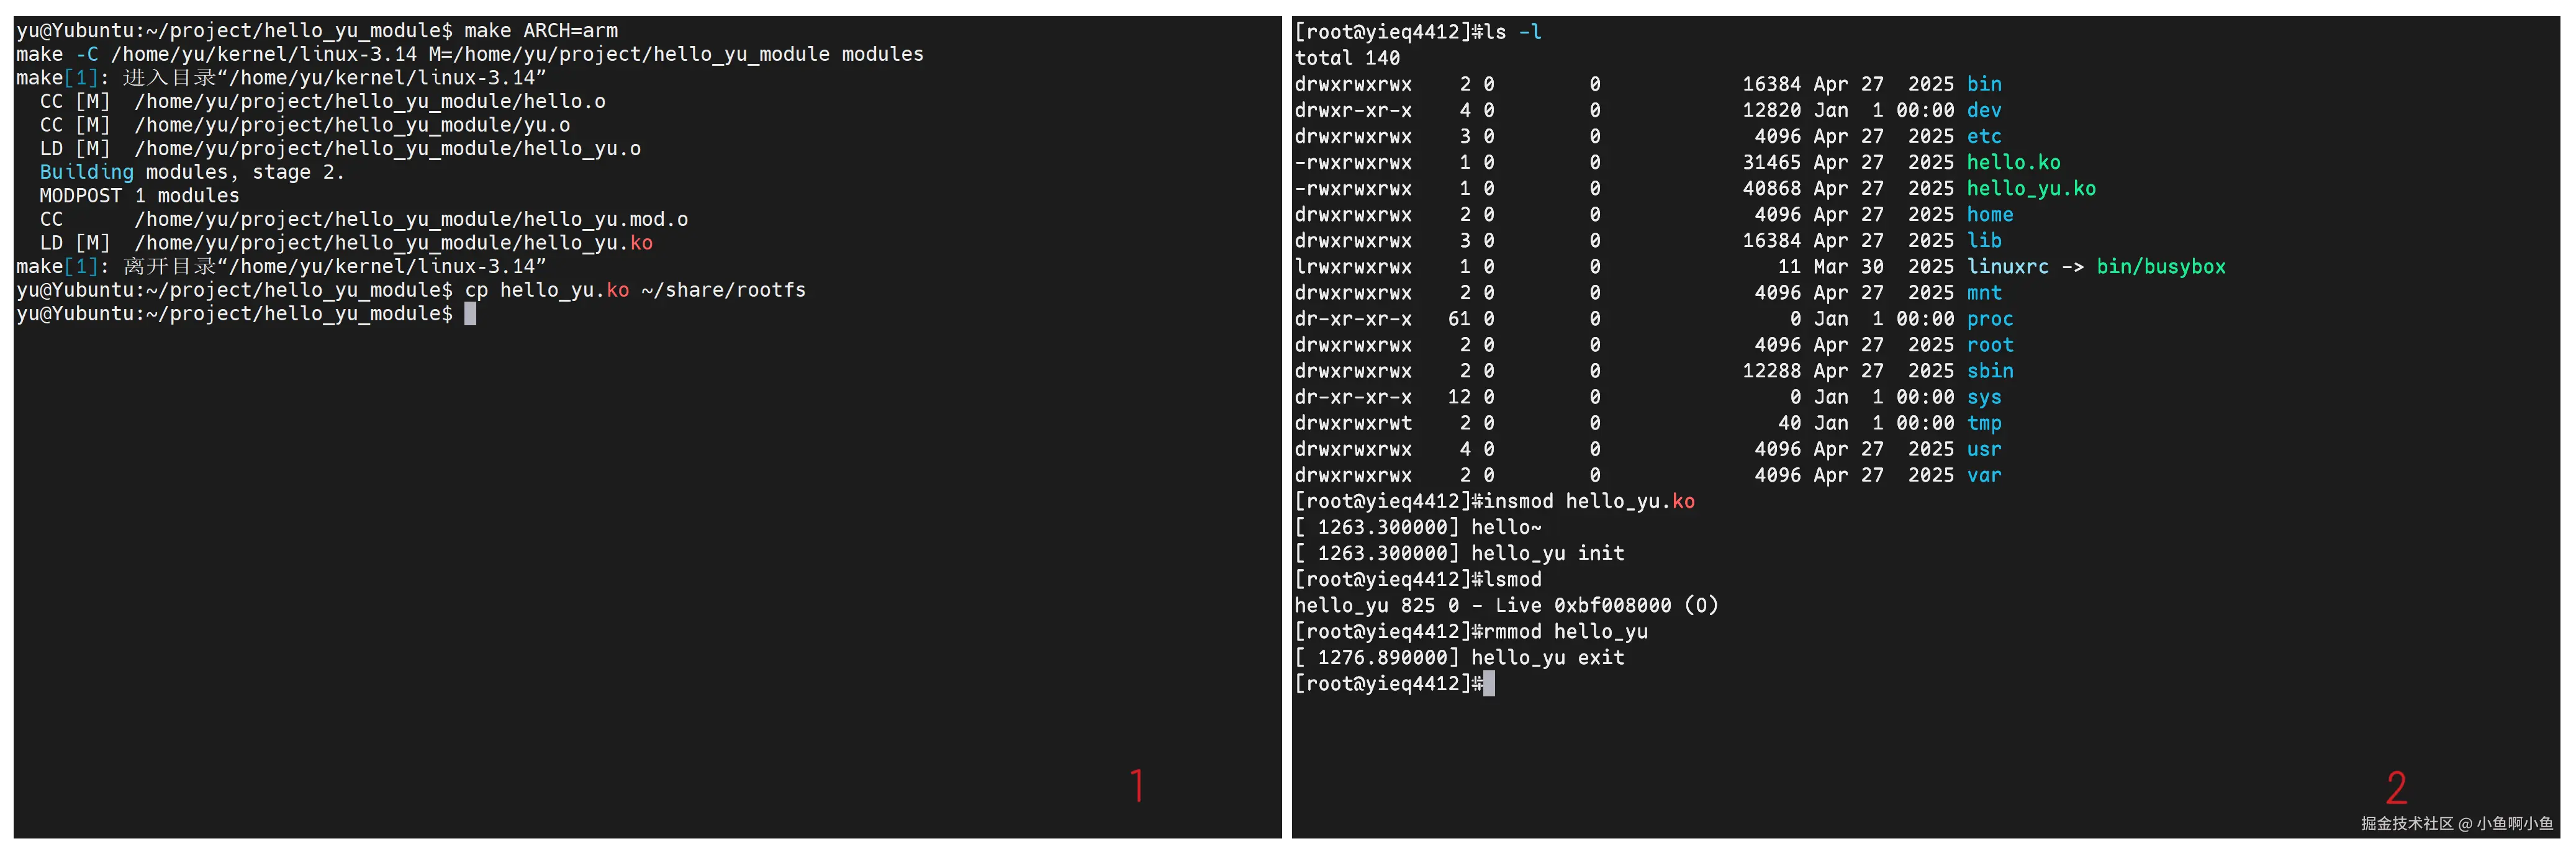Image resolution: width=2576 pixels, height=854 pixels.
Task: Click the "make ARCH=arm" command text
Action: 540,31
